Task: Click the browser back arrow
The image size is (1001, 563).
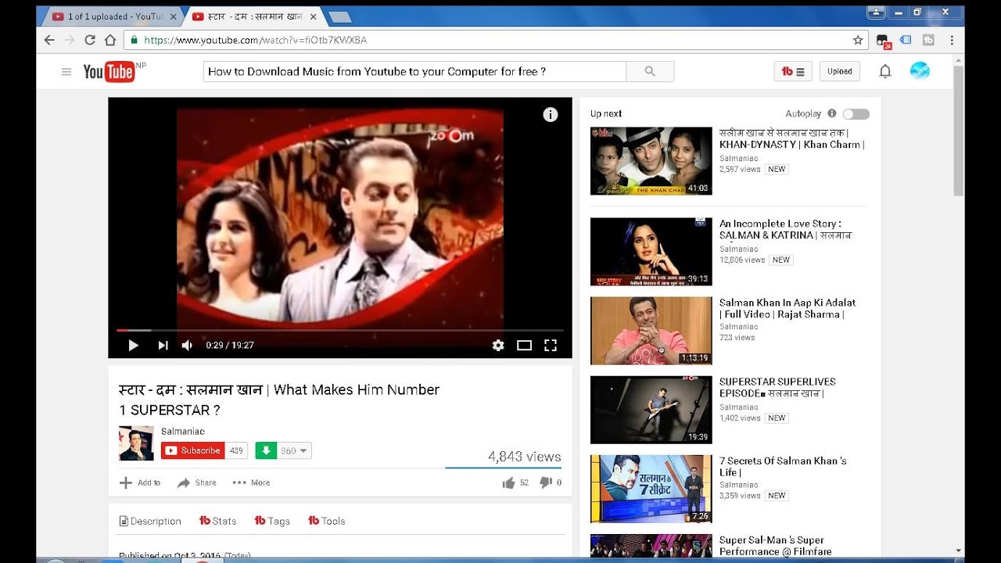Action: pos(49,40)
